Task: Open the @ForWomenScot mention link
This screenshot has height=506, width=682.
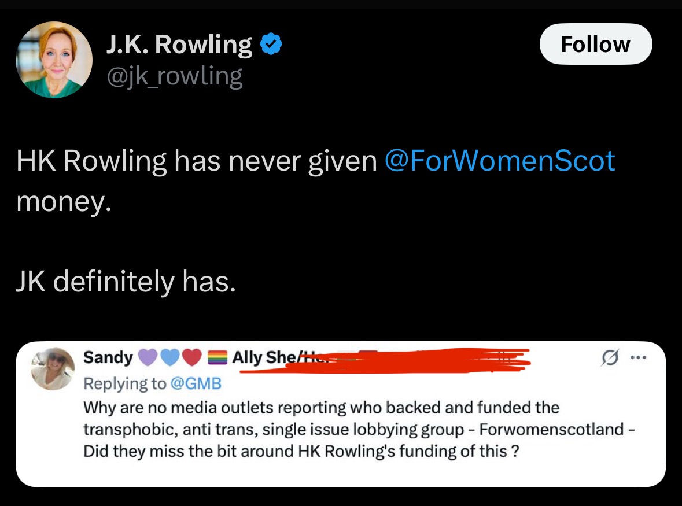Action: [499, 160]
